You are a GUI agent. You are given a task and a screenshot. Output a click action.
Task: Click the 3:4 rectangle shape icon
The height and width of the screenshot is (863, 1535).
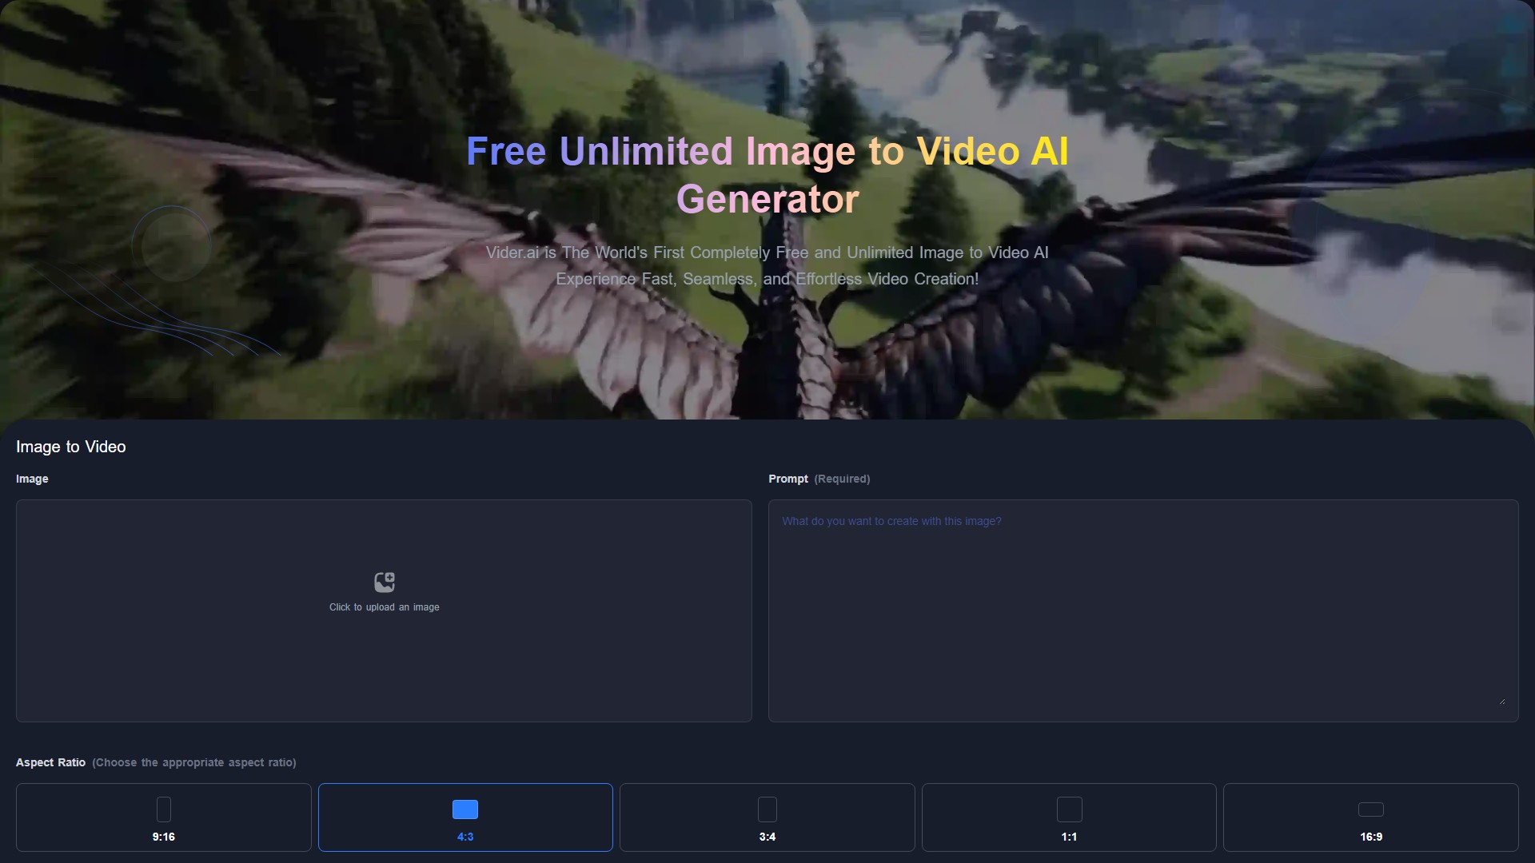[x=767, y=809]
